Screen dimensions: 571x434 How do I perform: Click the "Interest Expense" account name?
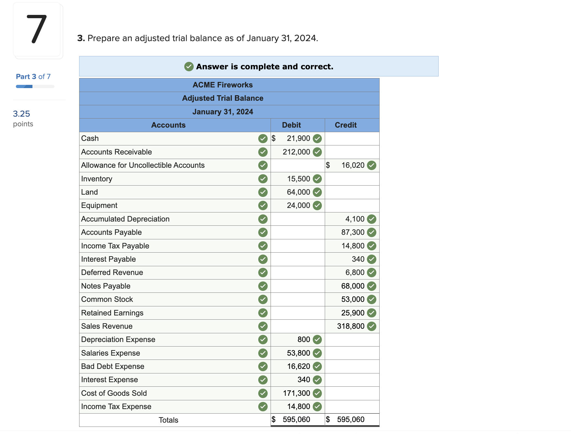tap(110, 380)
